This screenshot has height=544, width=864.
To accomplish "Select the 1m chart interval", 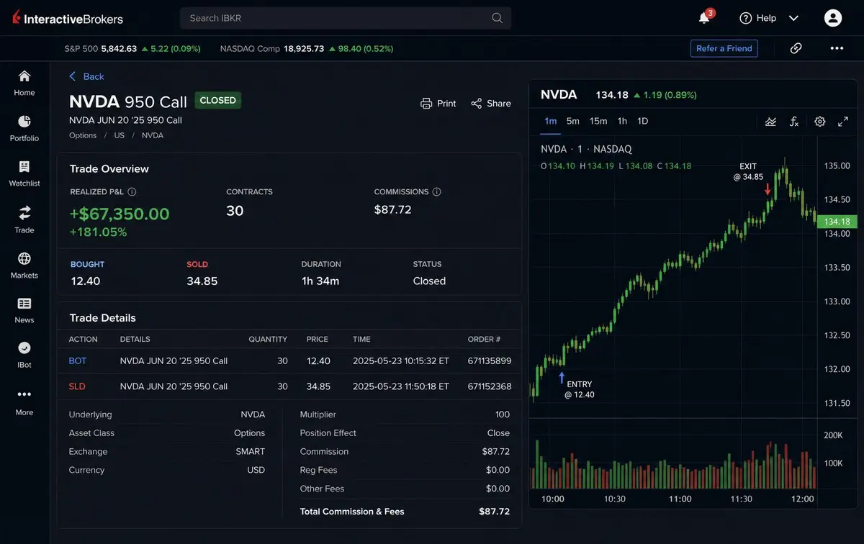I will click(x=551, y=121).
